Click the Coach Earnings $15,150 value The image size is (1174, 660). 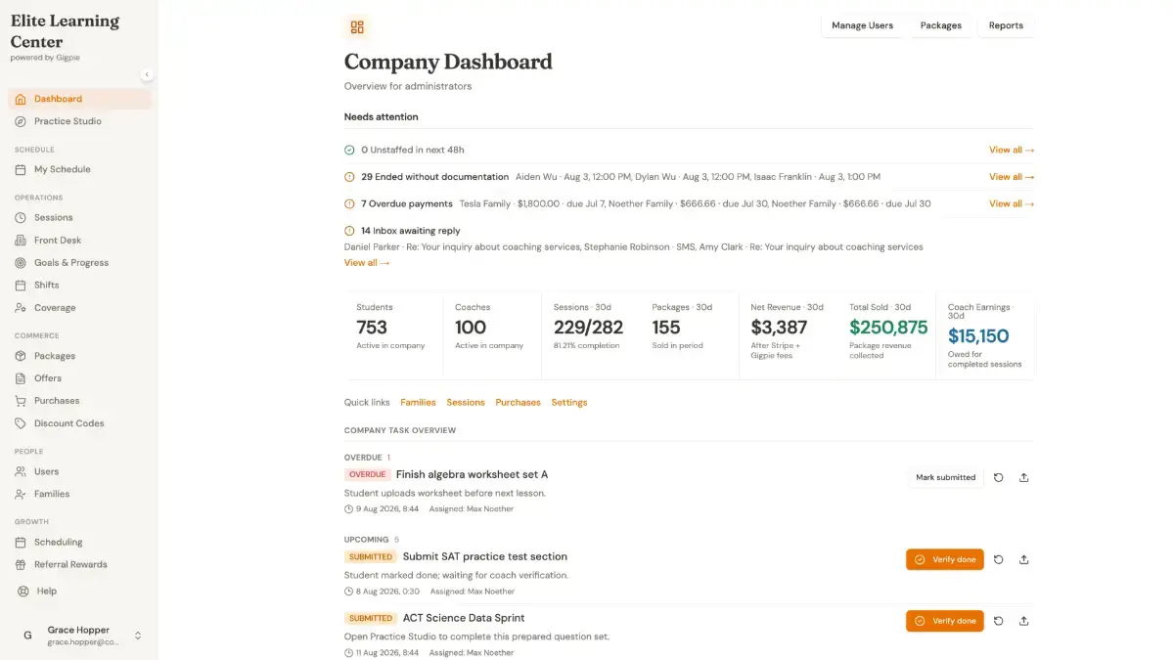click(978, 336)
